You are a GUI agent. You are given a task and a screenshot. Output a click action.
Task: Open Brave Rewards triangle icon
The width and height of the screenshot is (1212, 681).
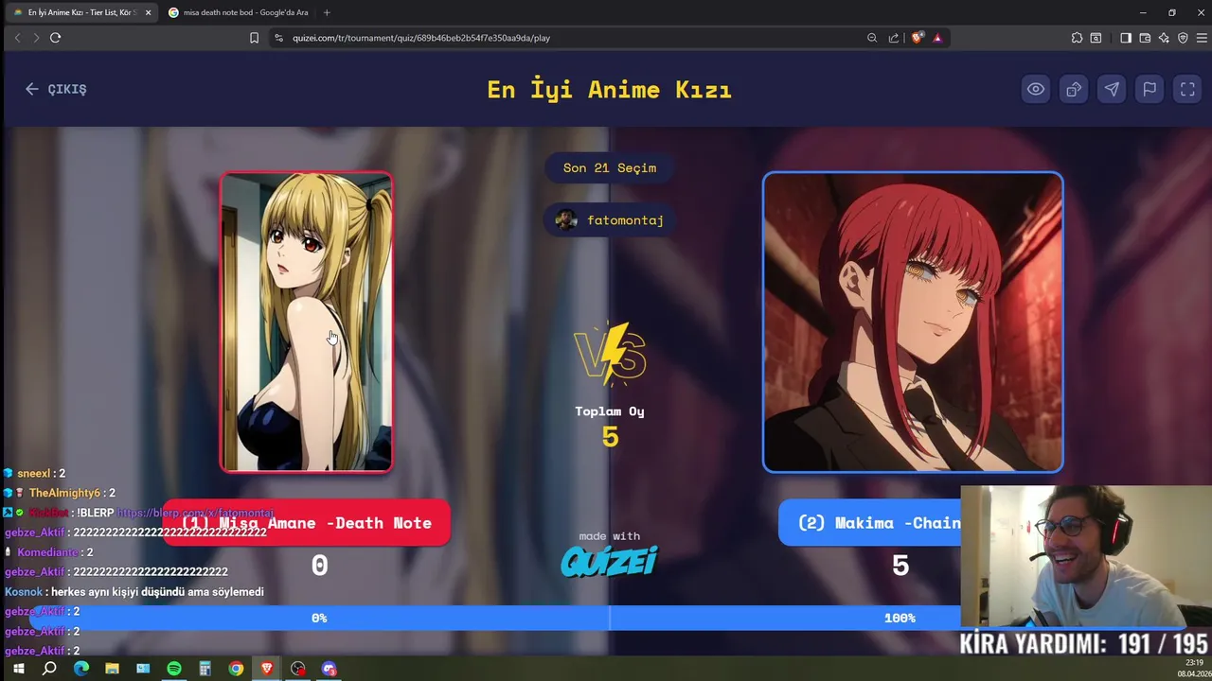[x=937, y=38]
